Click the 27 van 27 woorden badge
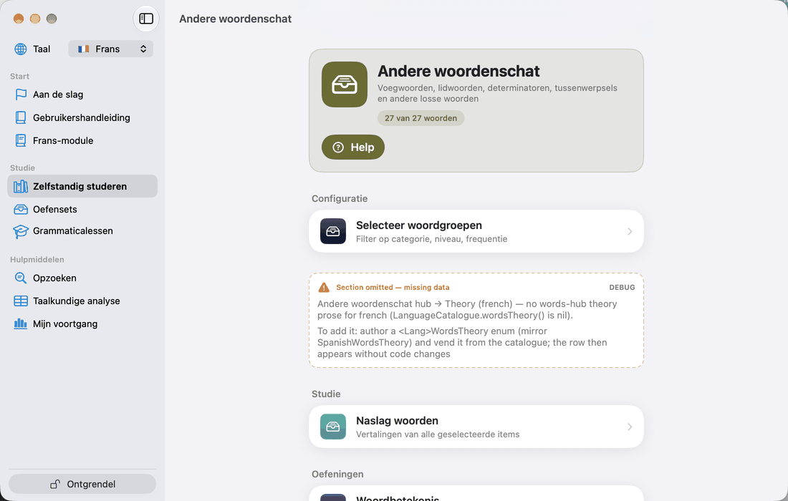This screenshot has height=501, width=788. [421, 118]
